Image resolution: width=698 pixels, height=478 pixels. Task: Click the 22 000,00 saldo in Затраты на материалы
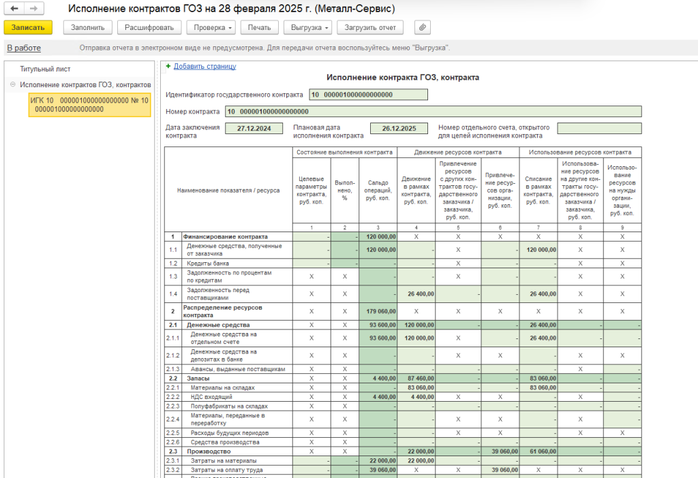click(x=378, y=461)
